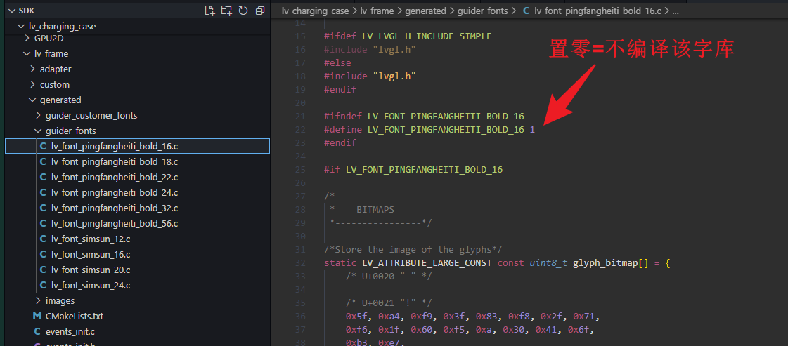
Task: Click the New Folder icon in SDK header
Action: [226, 11]
